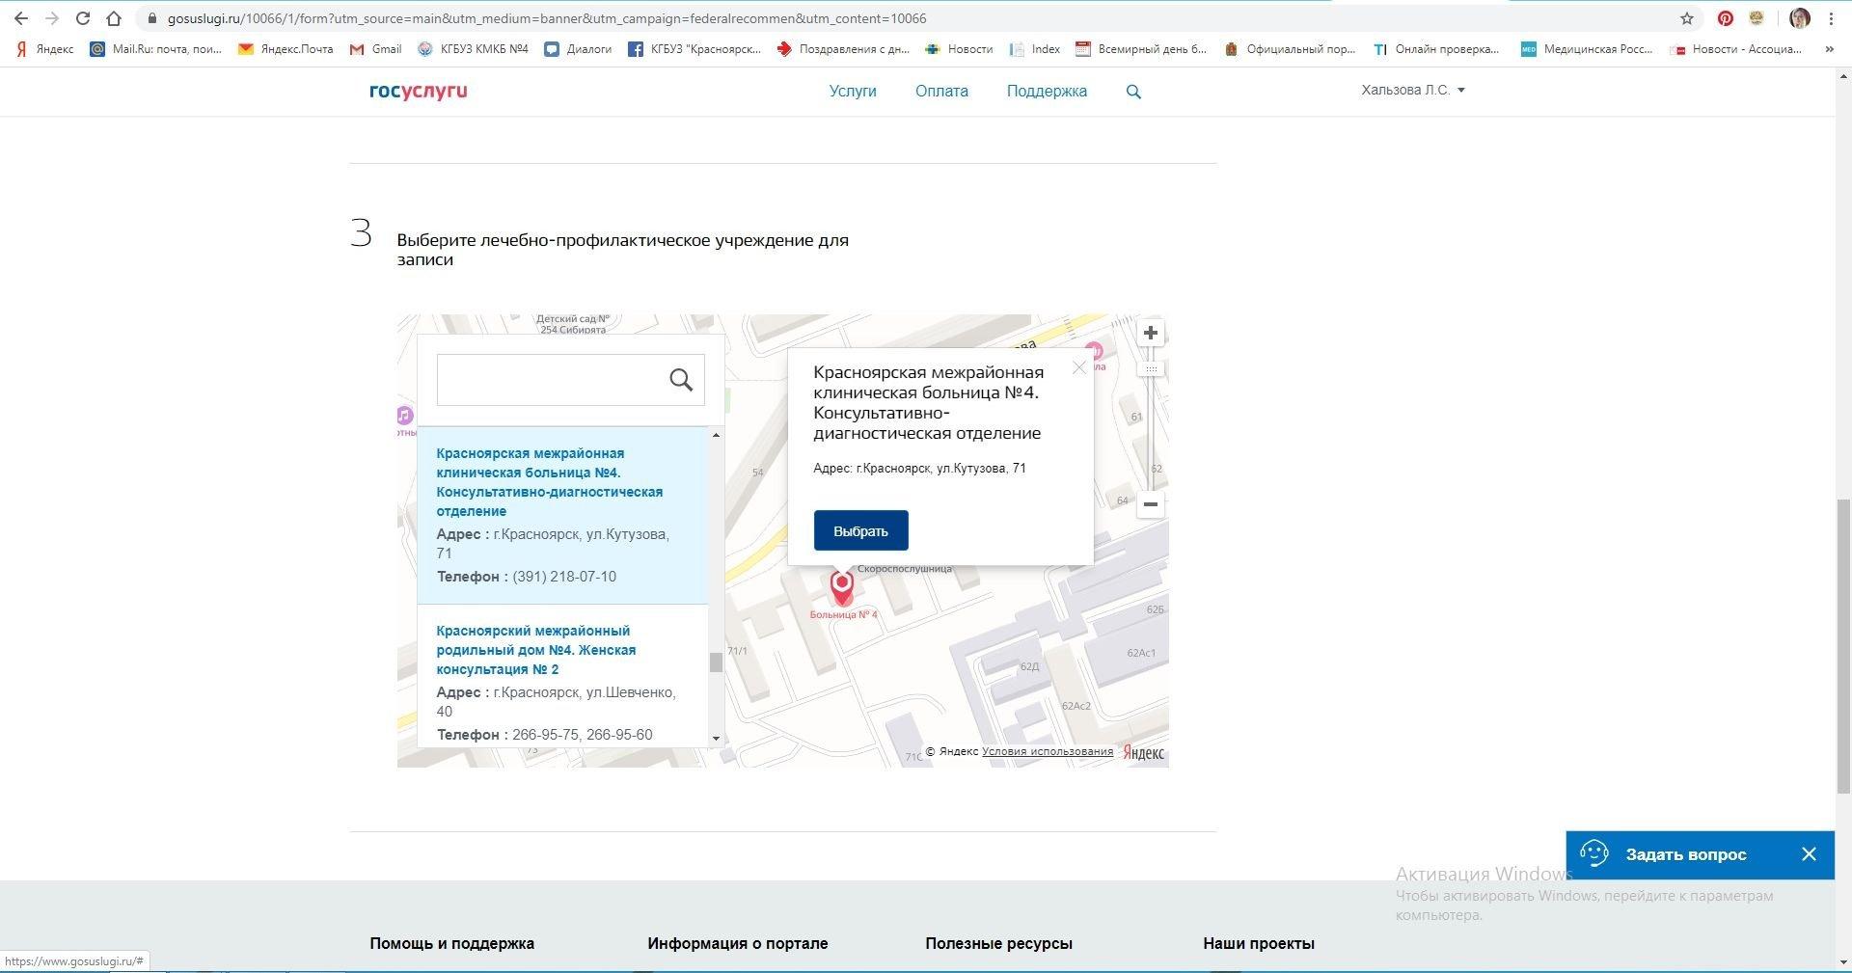This screenshot has width=1852, height=973.
Task: Bookmark this page with star icon
Action: coord(1686,18)
